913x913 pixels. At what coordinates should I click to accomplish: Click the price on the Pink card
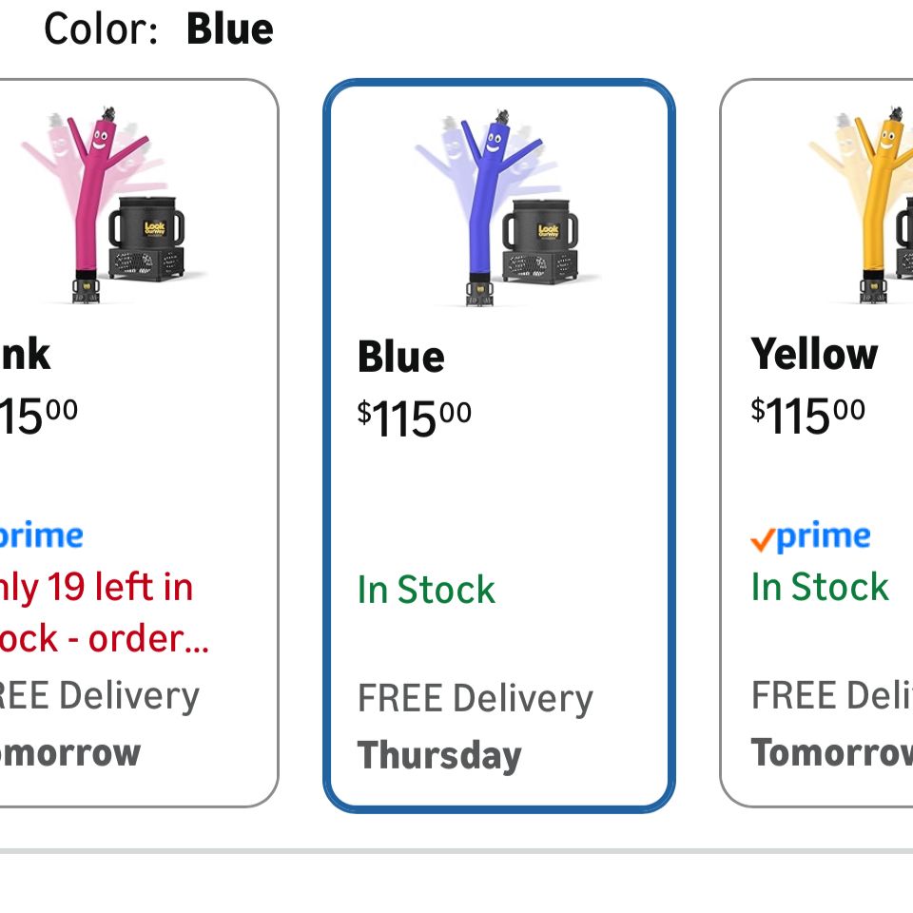click(x=38, y=415)
